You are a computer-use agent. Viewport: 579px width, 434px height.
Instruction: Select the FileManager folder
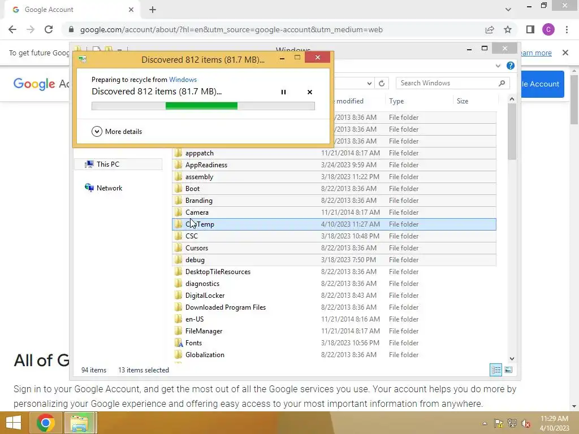click(x=334, y=331)
